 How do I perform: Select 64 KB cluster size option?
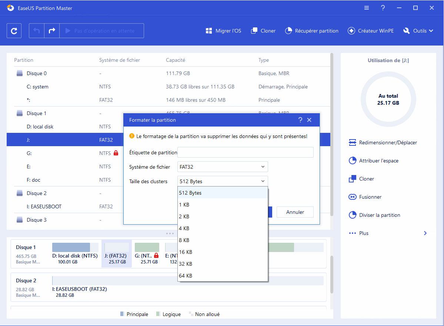[223, 276]
